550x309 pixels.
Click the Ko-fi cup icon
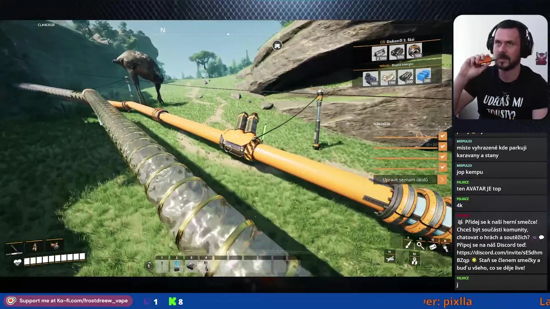pos(11,301)
